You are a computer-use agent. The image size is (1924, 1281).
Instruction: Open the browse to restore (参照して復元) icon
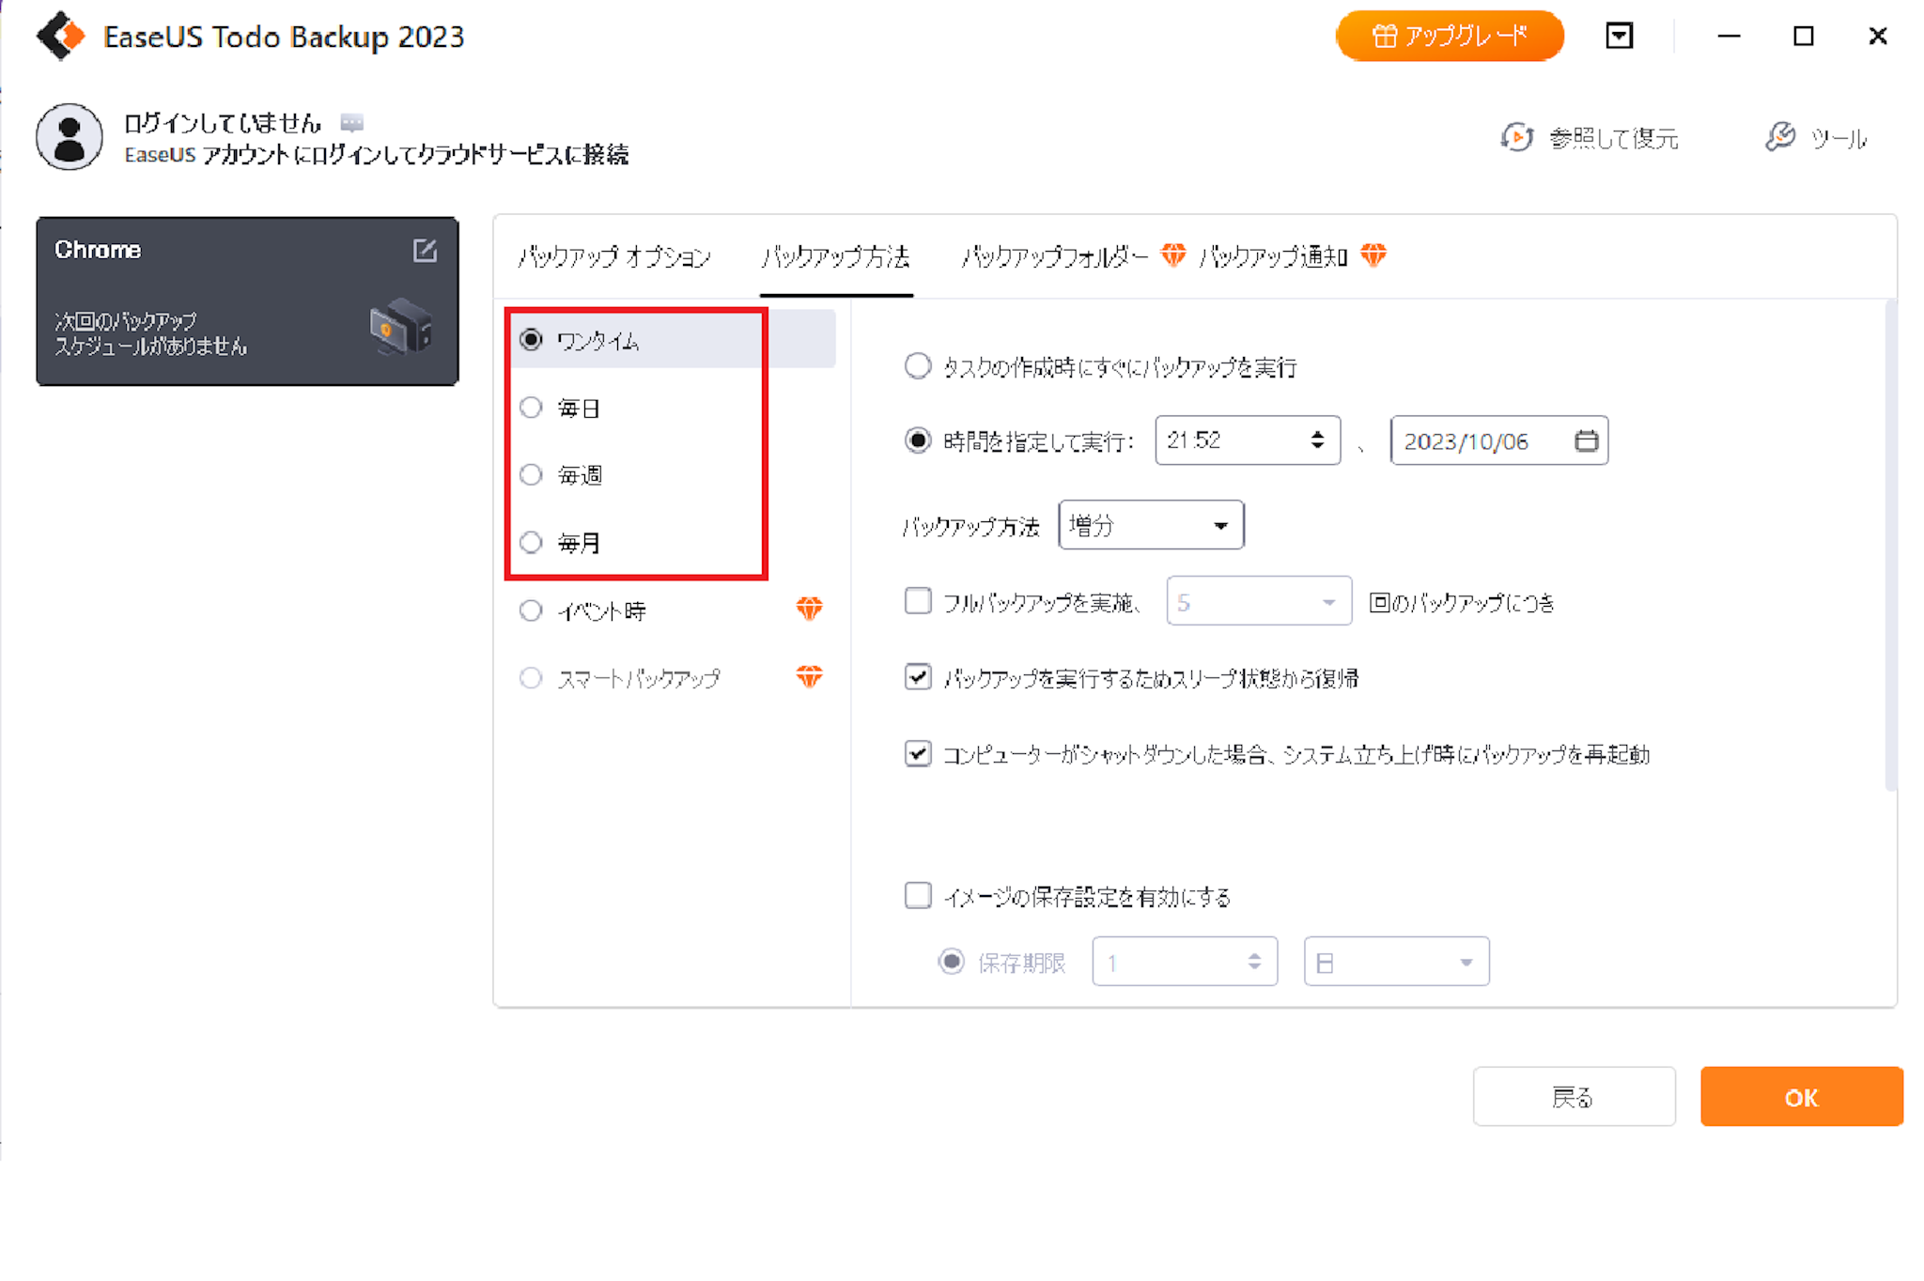point(1516,138)
